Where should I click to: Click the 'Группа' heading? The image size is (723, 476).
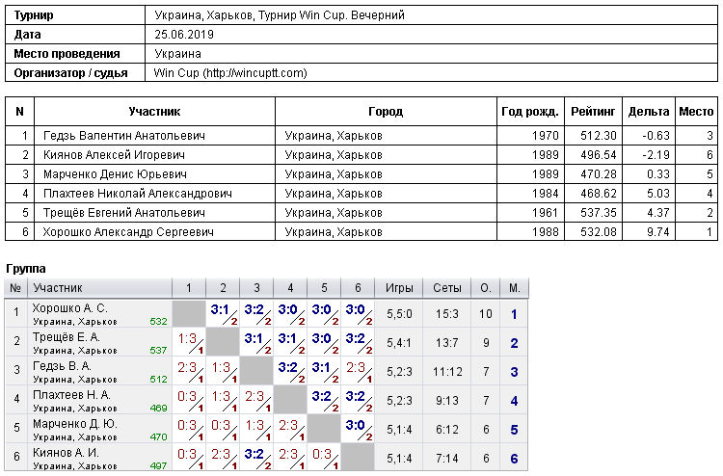point(26,269)
